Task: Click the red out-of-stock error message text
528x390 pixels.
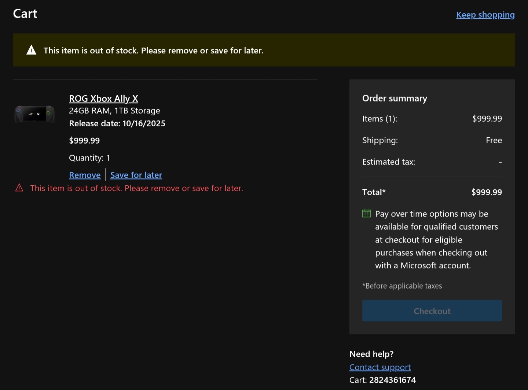Action: coord(136,188)
